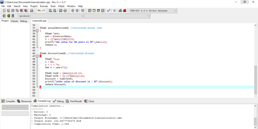Expand the empty members dropdown beside (globals)
The image size is (258, 129).
tap(149, 16)
